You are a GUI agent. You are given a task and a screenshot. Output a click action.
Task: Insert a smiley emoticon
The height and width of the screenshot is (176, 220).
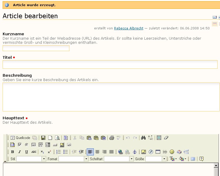(172, 152)
